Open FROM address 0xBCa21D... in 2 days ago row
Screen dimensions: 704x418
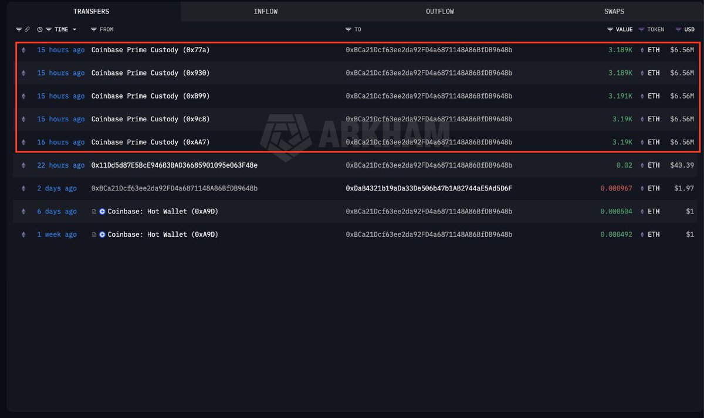174,189
